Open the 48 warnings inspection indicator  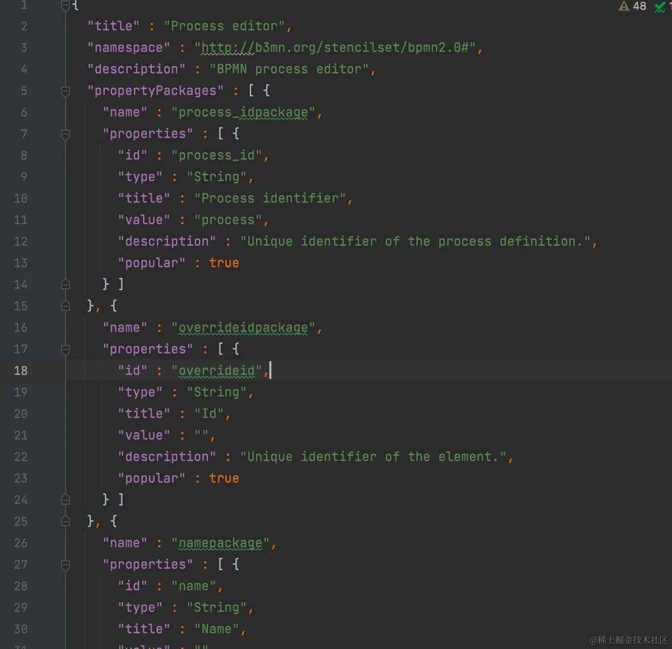[x=632, y=6]
